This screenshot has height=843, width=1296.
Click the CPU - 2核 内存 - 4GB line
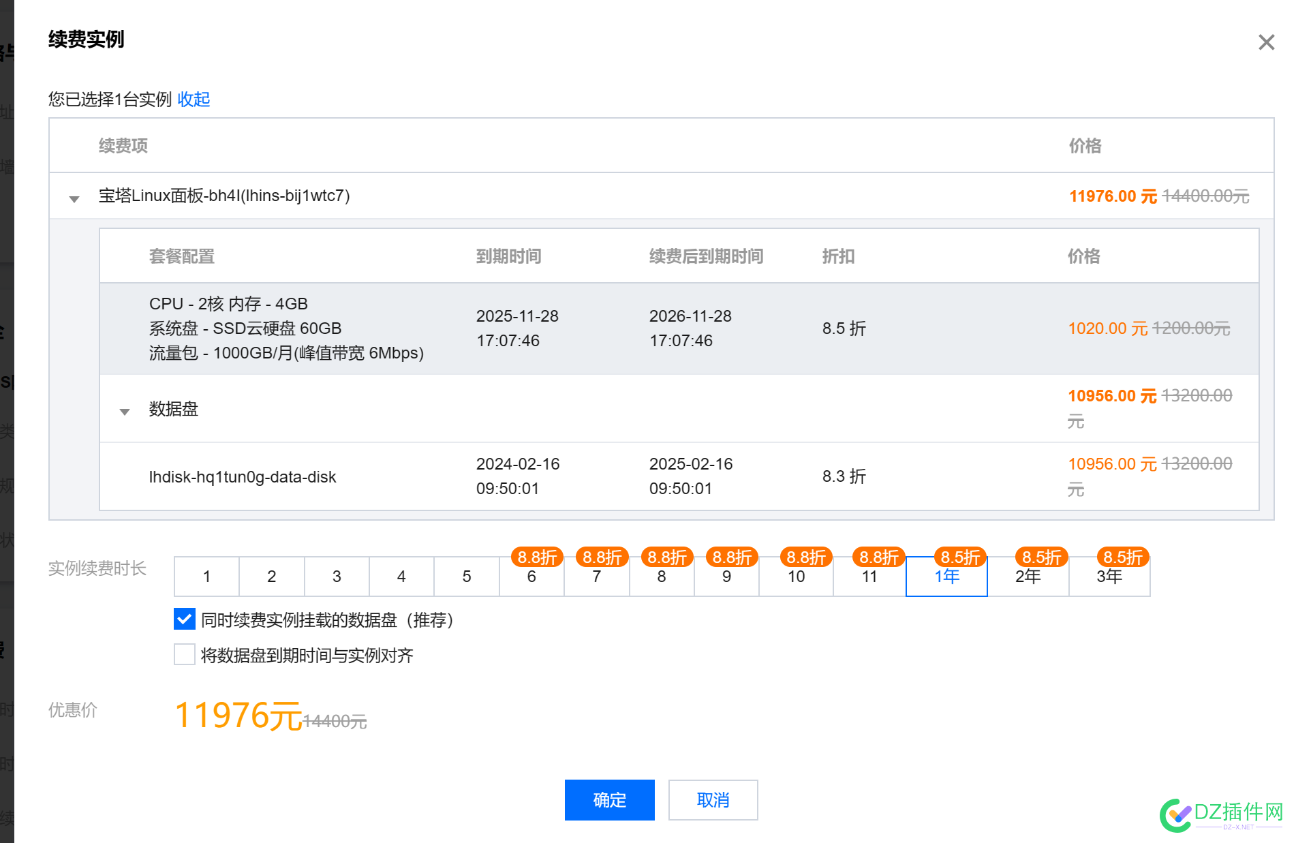pyautogui.click(x=228, y=304)
